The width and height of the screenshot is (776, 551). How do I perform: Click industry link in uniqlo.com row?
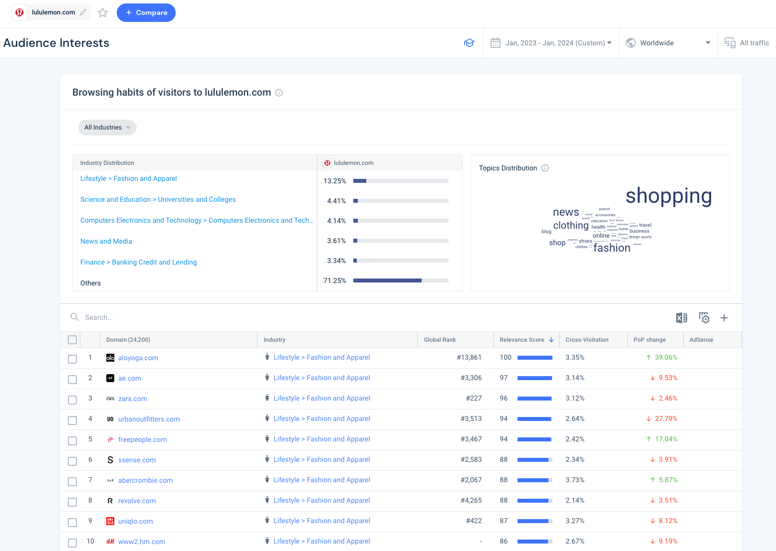pos(322,521)
